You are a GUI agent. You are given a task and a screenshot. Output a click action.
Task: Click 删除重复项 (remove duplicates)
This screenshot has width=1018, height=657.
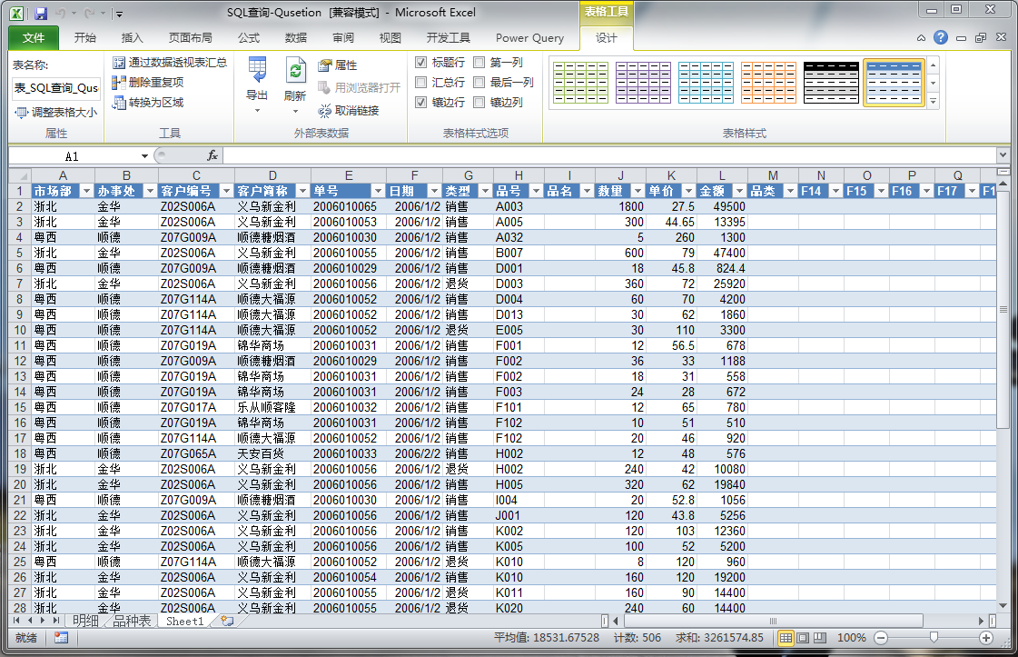coord(148,83)
